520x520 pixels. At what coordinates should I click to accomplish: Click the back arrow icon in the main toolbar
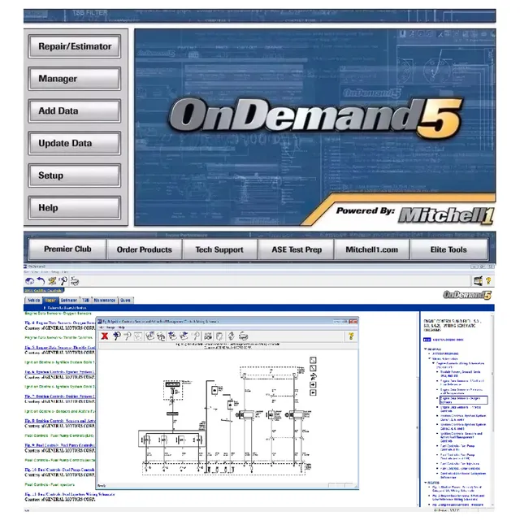pos(41,281)
